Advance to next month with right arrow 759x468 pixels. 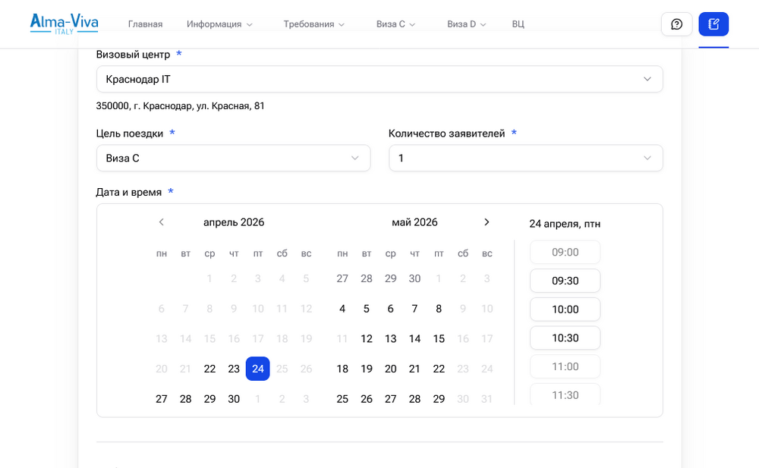click(487, 222)
